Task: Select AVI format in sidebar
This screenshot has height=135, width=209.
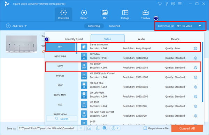Action: click(x=60, y=104)
